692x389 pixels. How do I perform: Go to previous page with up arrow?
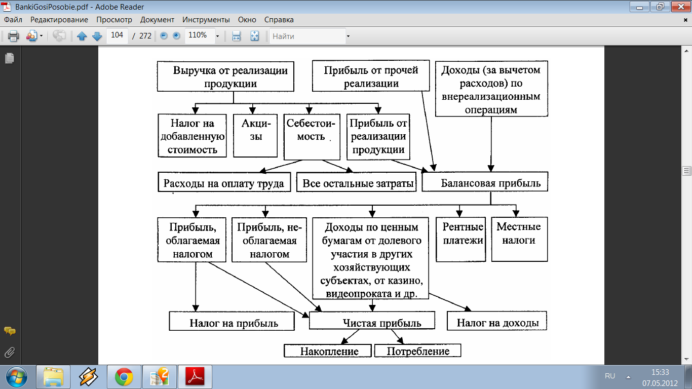tap(82, 36)
